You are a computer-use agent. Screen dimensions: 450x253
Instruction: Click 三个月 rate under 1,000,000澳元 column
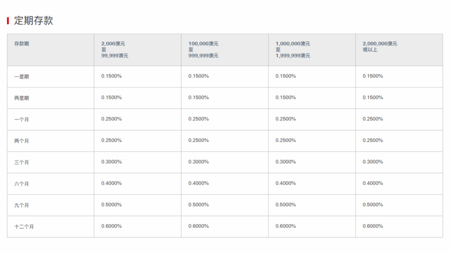coord(286,162)
